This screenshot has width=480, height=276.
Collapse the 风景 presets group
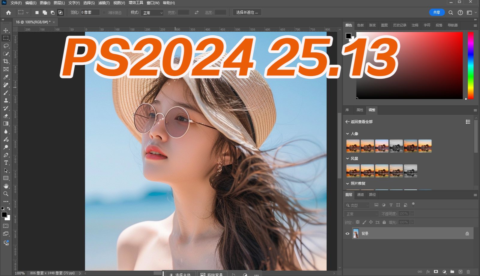pyautogui.click(x=347, y=159)
